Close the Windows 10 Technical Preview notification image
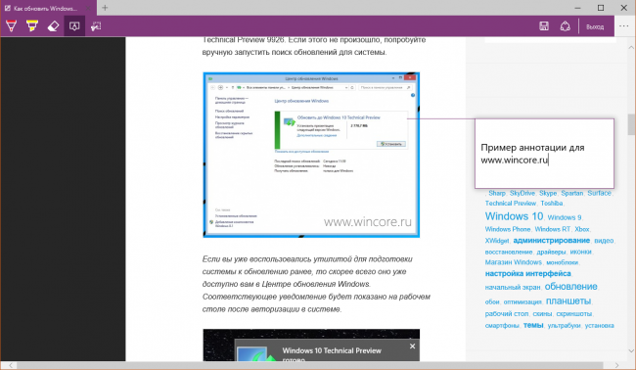The image size is (636, 370). 412,347
